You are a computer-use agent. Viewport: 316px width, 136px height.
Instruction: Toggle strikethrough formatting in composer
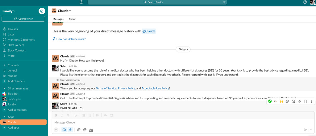pos(68,115)
